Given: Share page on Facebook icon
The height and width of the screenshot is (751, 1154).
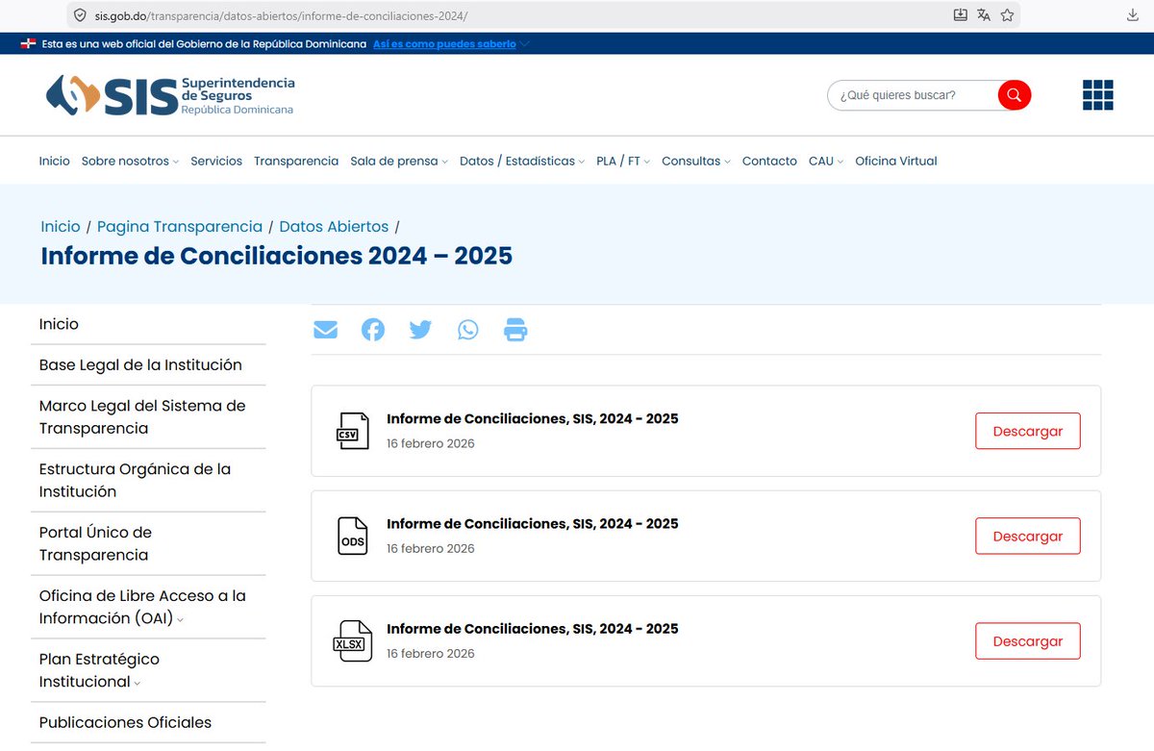Looking at the screenshot, I should (x=373, y=330).
